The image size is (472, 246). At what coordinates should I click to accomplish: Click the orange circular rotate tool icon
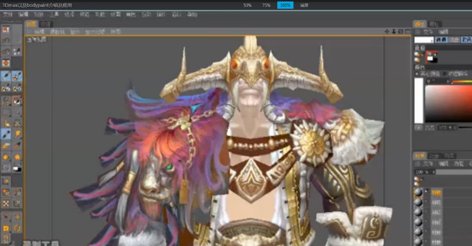(x=17, y=228)
